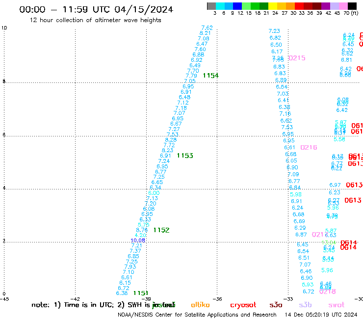Viewport: 363px width, 319px height.
Task: Click the subtitle '12 hour collection of altimeter wave heights'
Action: tap(95, 20)
